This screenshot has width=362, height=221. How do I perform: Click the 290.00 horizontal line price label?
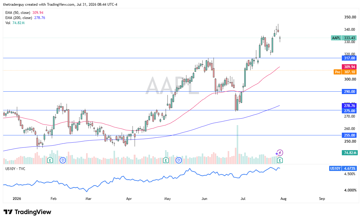tap(350, 91)
